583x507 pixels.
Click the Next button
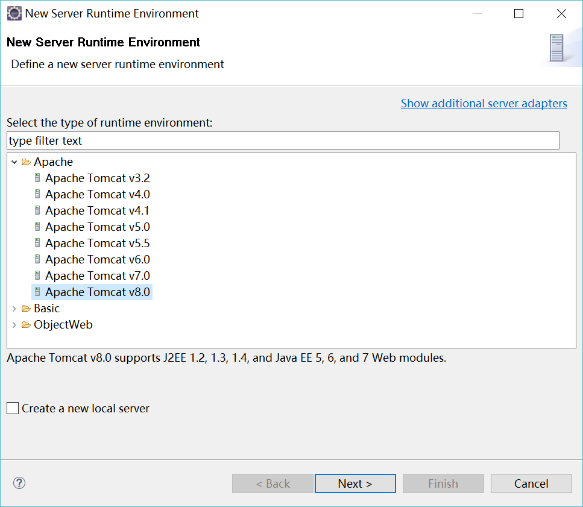coord(355,483)
